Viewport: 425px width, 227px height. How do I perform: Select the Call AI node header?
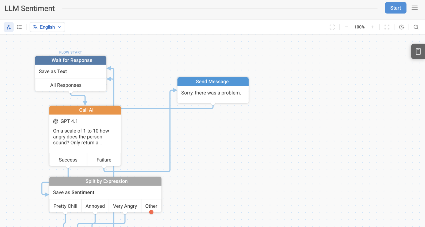pos(85,110)
